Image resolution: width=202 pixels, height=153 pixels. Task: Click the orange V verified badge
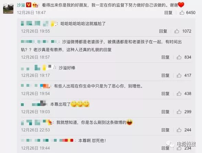tap(29, 5)
